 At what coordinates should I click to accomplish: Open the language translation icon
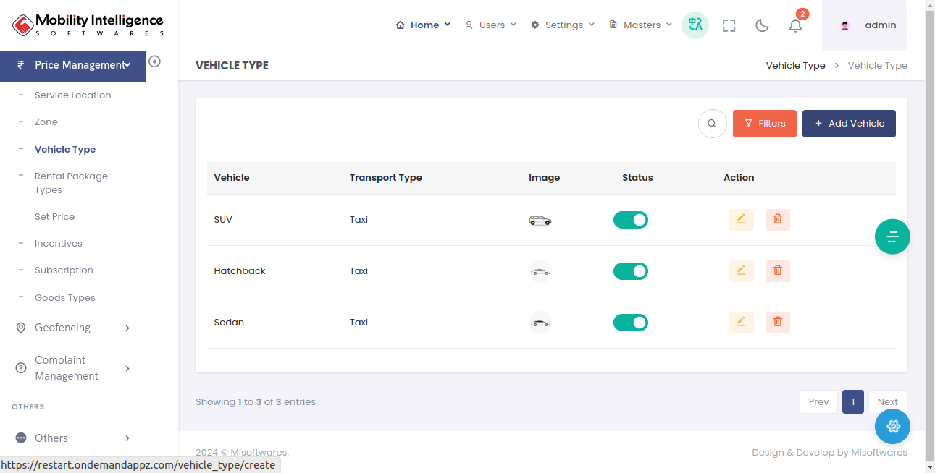point(695,25)
